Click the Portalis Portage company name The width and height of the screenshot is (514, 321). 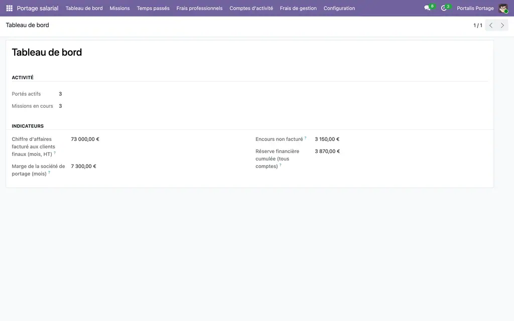475,8
